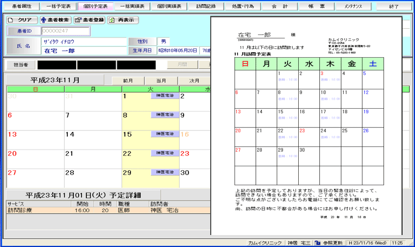
Task: Go to 次月 next month
Action: click(194, 81)
